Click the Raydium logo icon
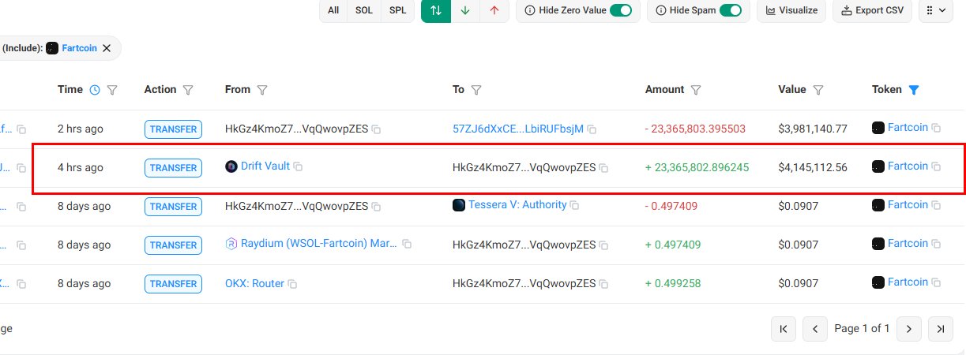The height and width of the screenshot is (355, 966). tap(231, 244)
